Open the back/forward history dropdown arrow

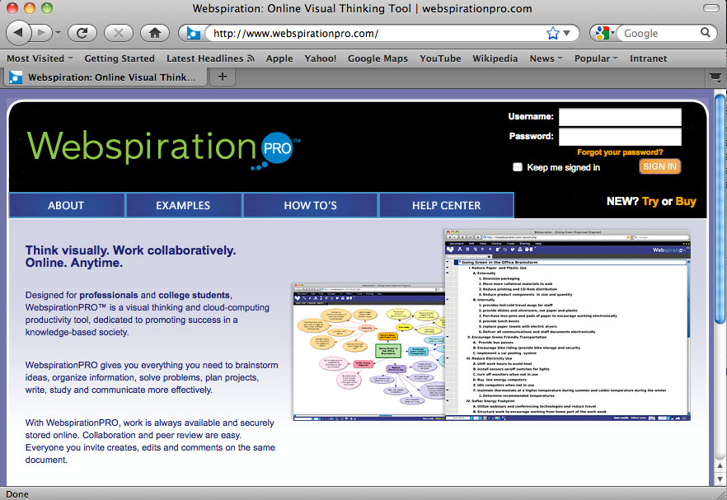[x=58, y=33]
